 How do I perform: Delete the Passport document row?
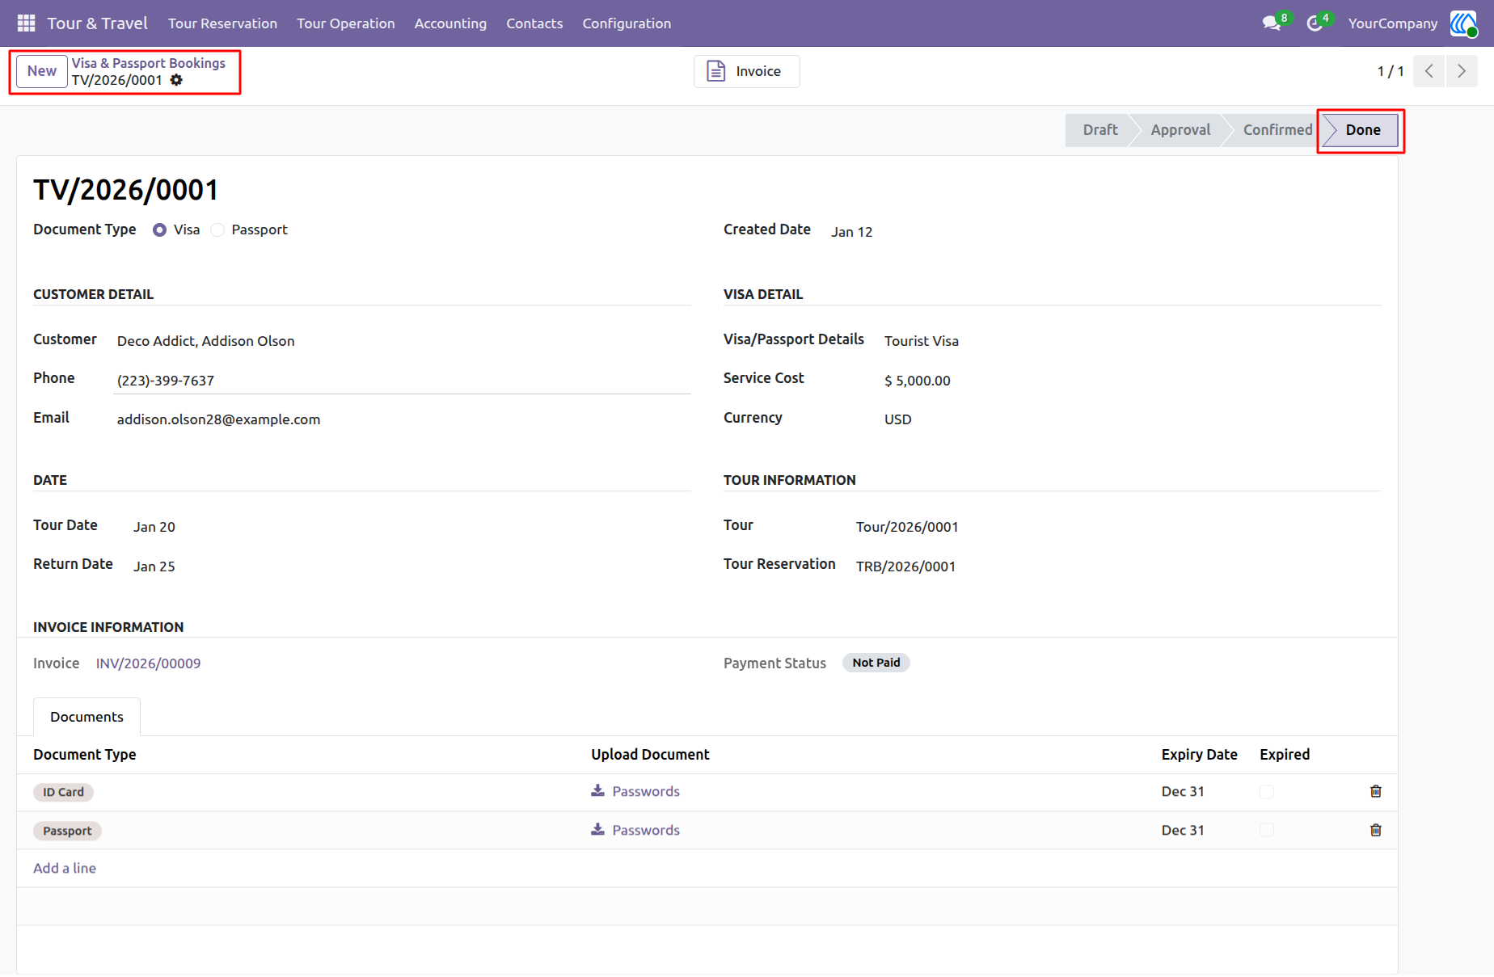point(1376,830)
